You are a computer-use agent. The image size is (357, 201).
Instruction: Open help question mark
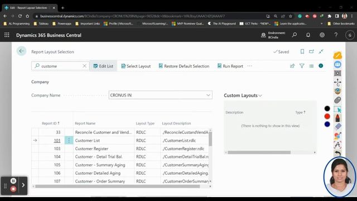point(336,35)
